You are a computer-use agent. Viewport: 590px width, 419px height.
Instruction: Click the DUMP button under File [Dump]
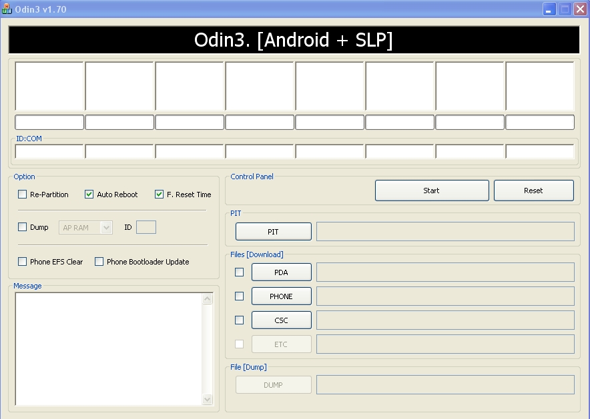tap(273, 384)
